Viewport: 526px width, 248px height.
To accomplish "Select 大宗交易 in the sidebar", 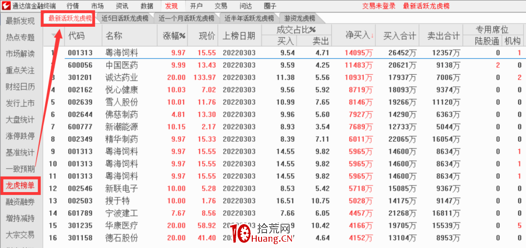I will pyautogui.click(x=20, y=235).
